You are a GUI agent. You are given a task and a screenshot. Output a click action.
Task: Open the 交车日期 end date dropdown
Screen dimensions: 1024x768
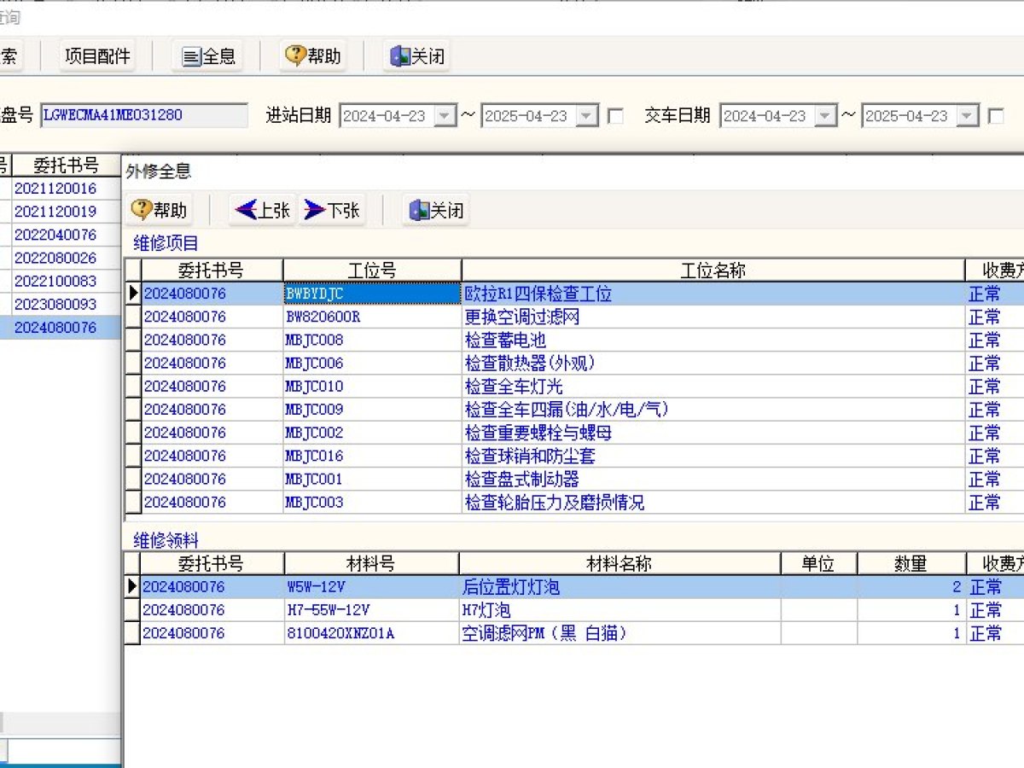[968, 116]
